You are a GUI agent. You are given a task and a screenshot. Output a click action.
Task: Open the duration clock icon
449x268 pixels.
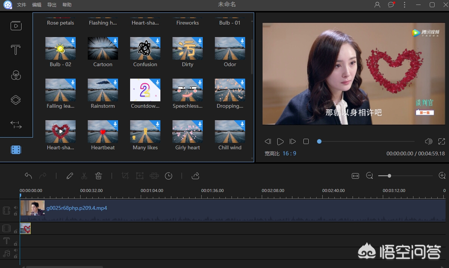point(169,176)
